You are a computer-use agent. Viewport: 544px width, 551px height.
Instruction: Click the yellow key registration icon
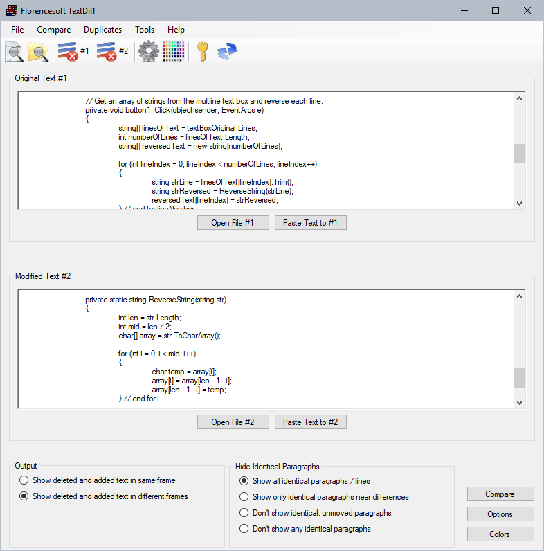tap(203, 51)
